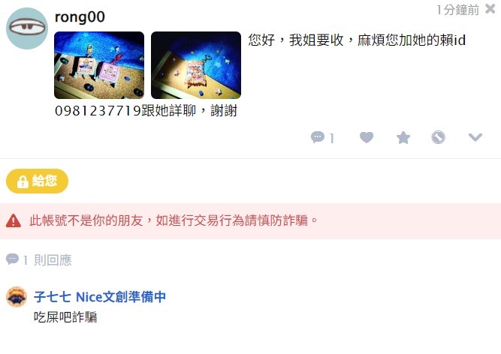Close the plurk popup with X
This screenshot has width=501, height=354.
pos(490,8)
